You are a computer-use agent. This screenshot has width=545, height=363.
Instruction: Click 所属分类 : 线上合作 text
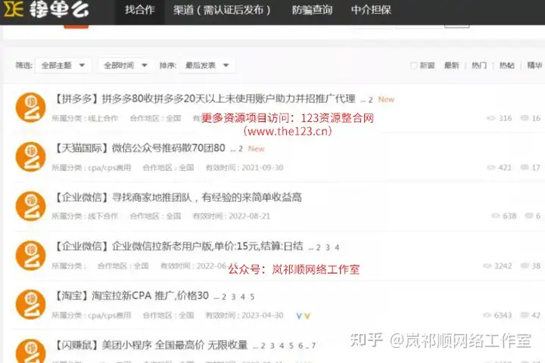click(x=85, y=118)
